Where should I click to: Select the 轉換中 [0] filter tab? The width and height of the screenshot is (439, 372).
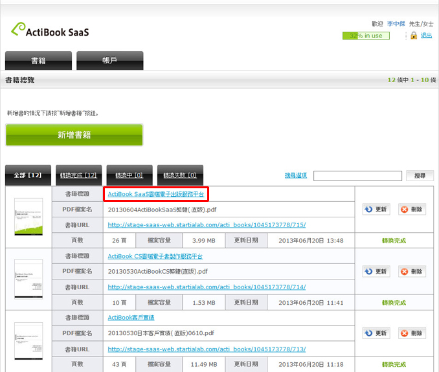[x=129, y=175]
